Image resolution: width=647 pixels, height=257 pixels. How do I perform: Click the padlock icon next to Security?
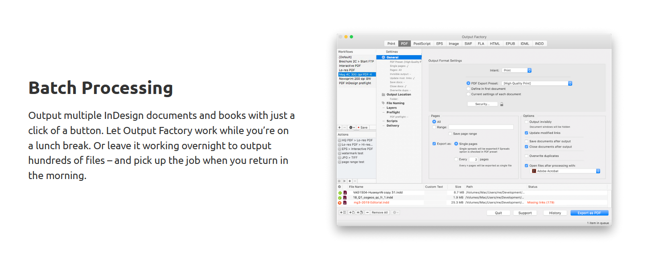click(502, 104)
